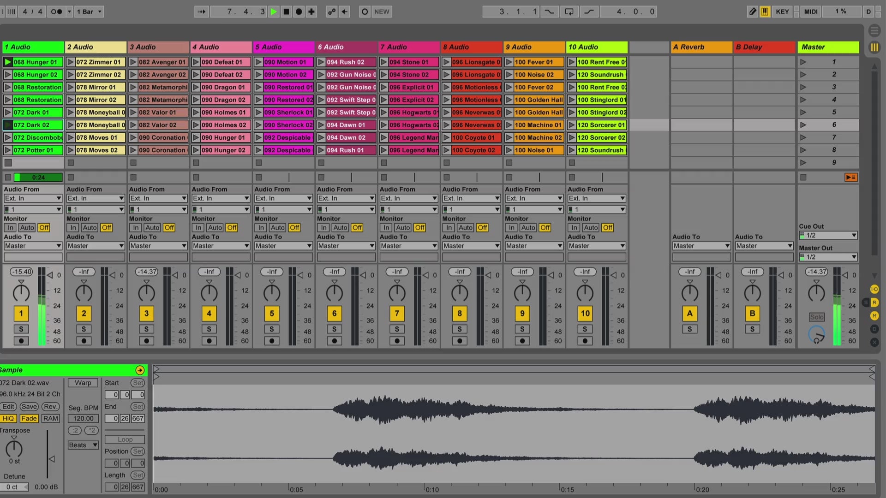Screen dimensions: 886x498
Task: Activate Draw Mode pencil icon
Action: coord(752,12)
